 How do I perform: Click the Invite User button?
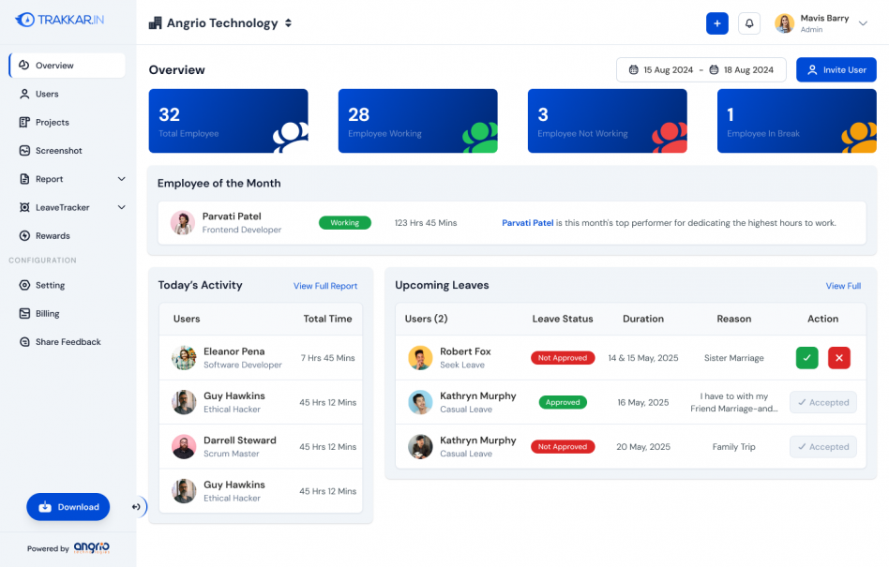(x=836, y=69)
